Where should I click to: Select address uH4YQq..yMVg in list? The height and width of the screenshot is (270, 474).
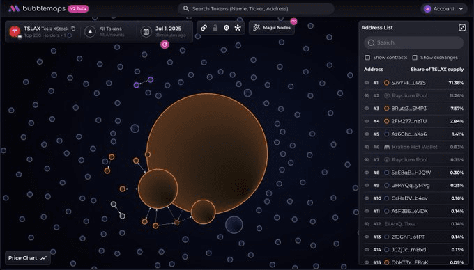411,186
